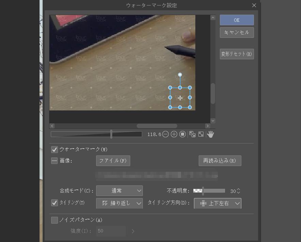
Task: Disable the ウォーターマーク checkbox
Action: point(55,149)
